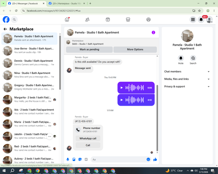Viewport: 218px width, 174px height.
Task: Mute this conversation bell icon
Action: click(181, 58)
